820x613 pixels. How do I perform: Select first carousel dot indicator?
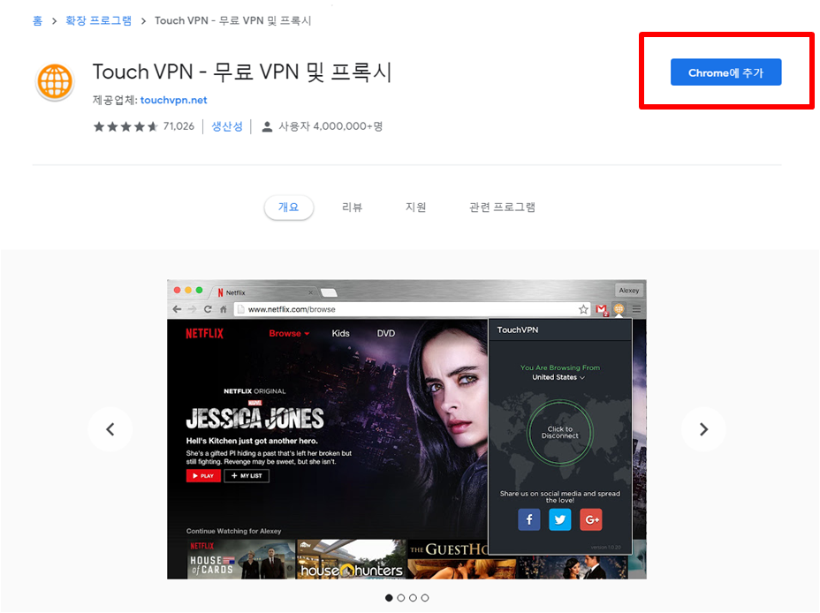[389, 598]
